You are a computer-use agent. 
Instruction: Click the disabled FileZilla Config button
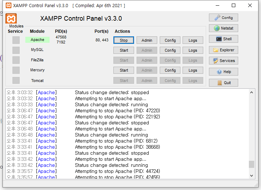click(x=170, y=60)
